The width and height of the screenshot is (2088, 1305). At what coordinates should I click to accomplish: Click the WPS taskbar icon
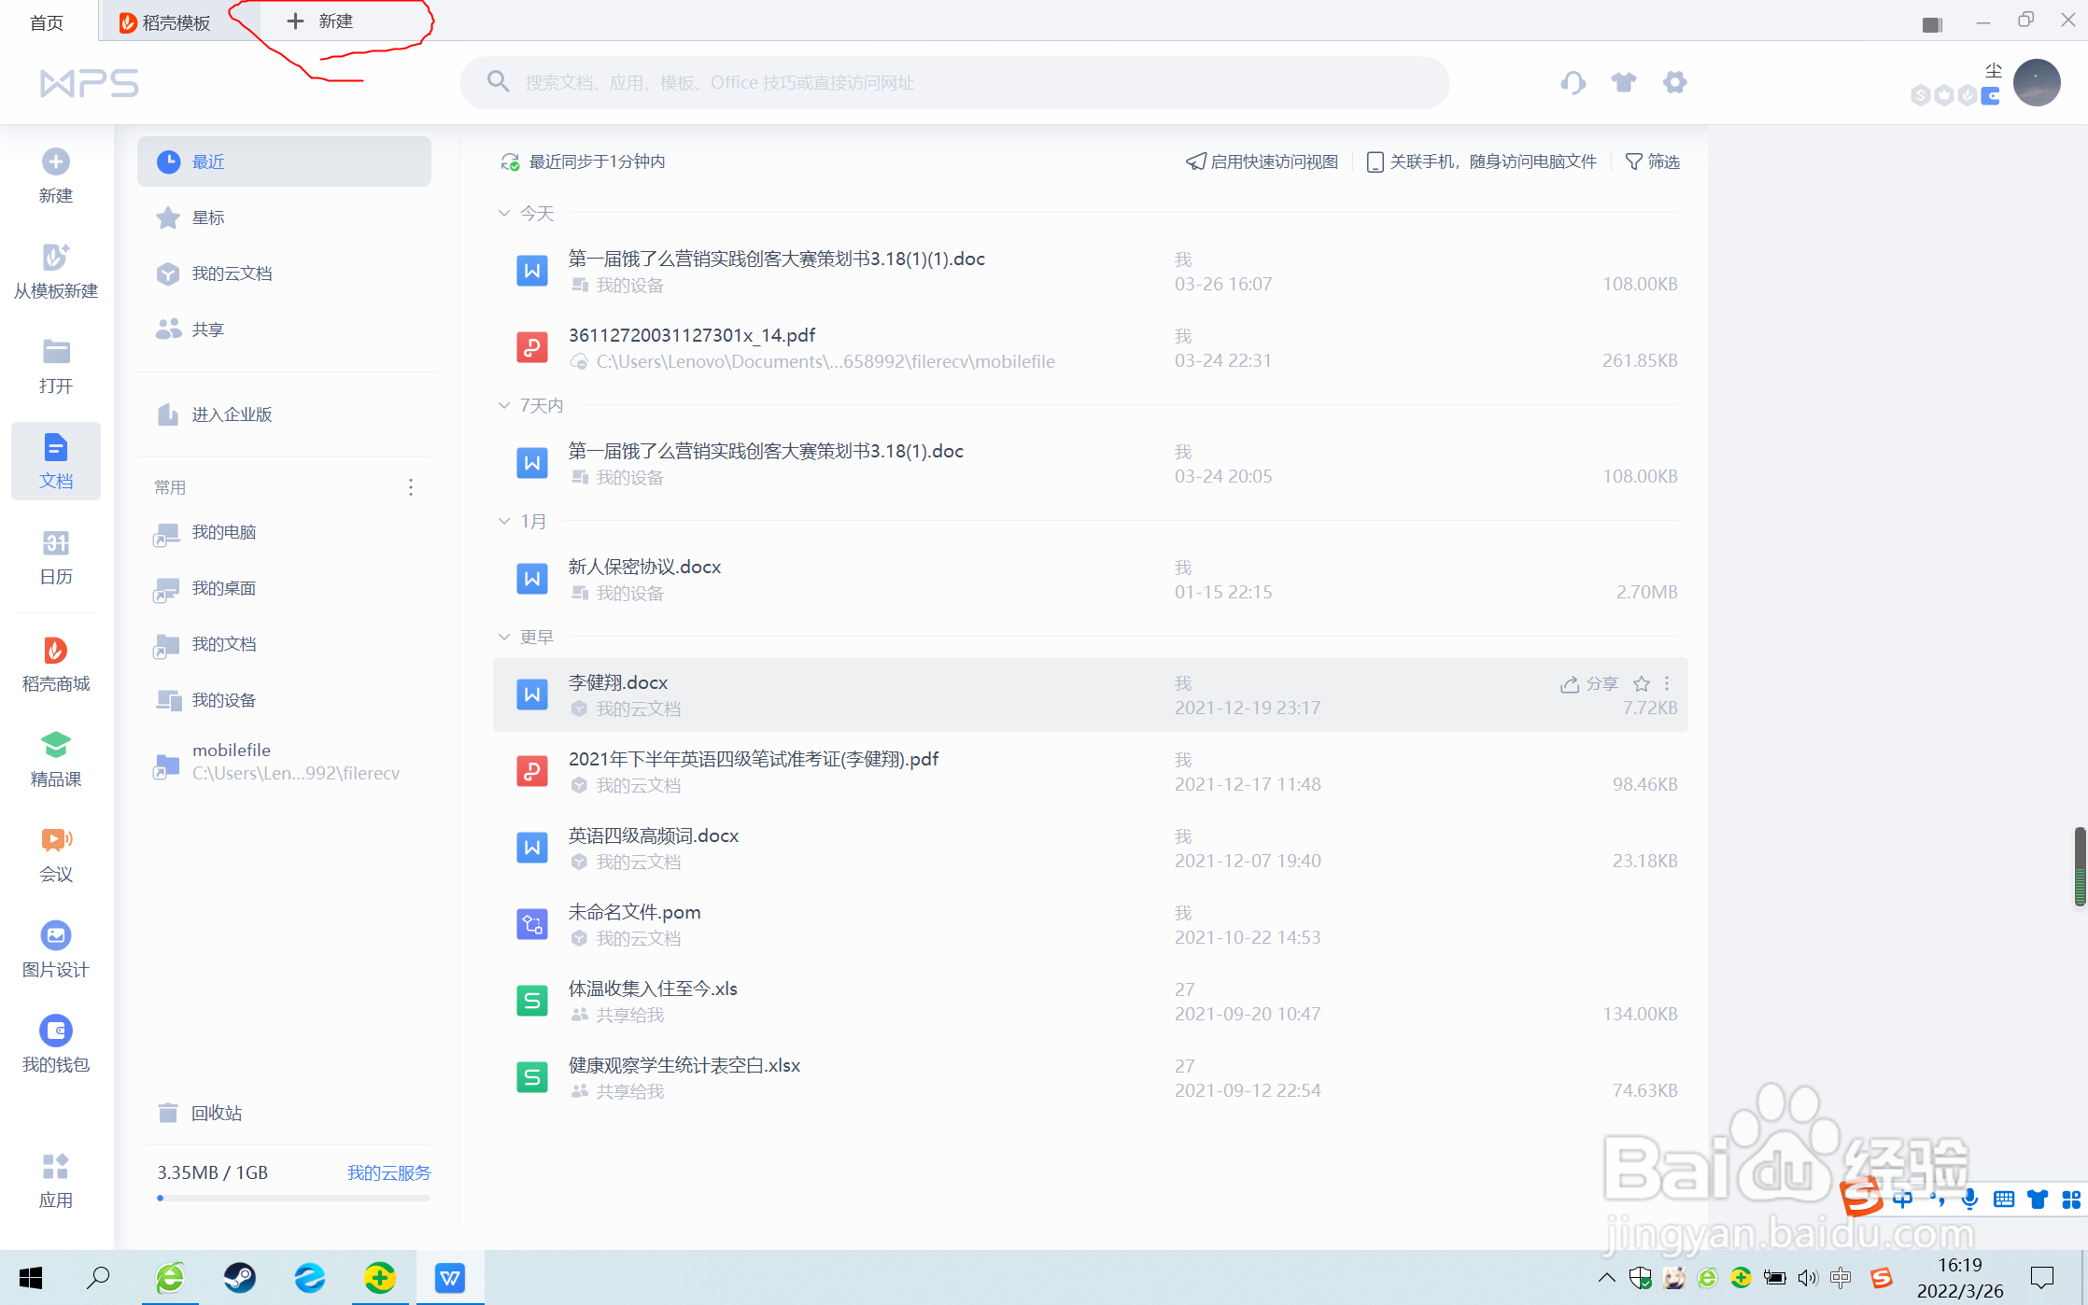[x=450, y=1277]
